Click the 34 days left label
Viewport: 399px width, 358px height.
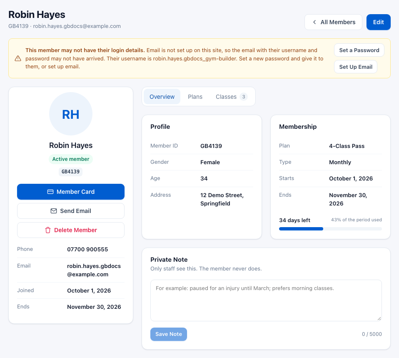(295, 220)
